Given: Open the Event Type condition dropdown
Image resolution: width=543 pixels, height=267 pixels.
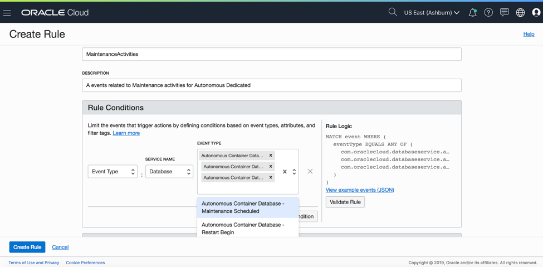Looking at the screenshot, I should pyautogui.click(x=112, y=172).
